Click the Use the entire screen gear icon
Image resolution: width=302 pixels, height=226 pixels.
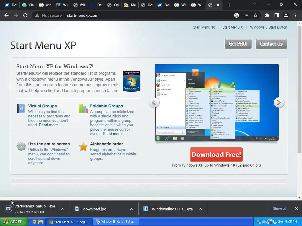pyautogui.click(x=21, y=147)
